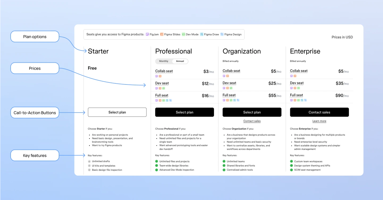Click Dev Mode icon under Professional Dev seat
The width and height of the screenshot is (383, 200).
pos(163,88)
